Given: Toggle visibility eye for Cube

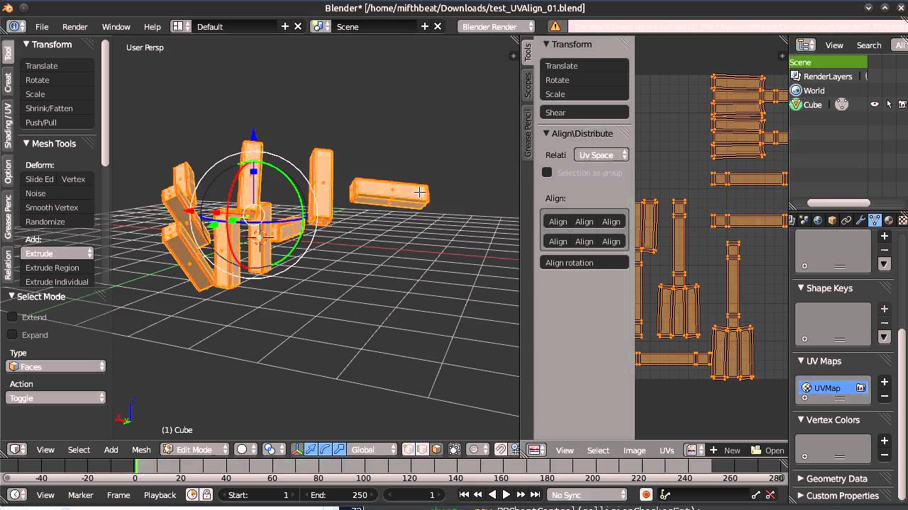Looking at the screenshot, I should [874, 104].
